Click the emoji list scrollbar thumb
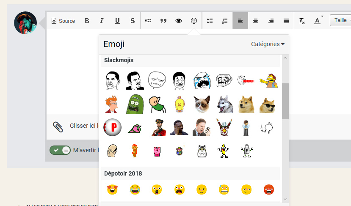The height and width of the screenshot is (206, 351). [285, 102]
